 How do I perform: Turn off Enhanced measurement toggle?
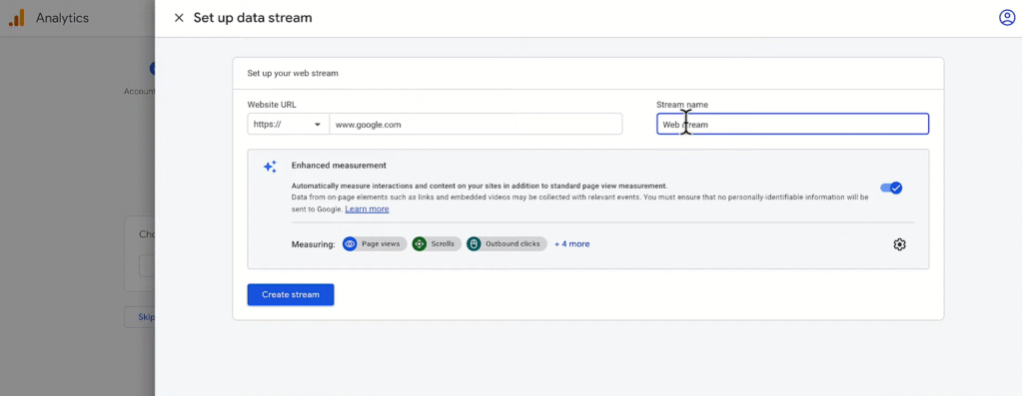(891, 188)
